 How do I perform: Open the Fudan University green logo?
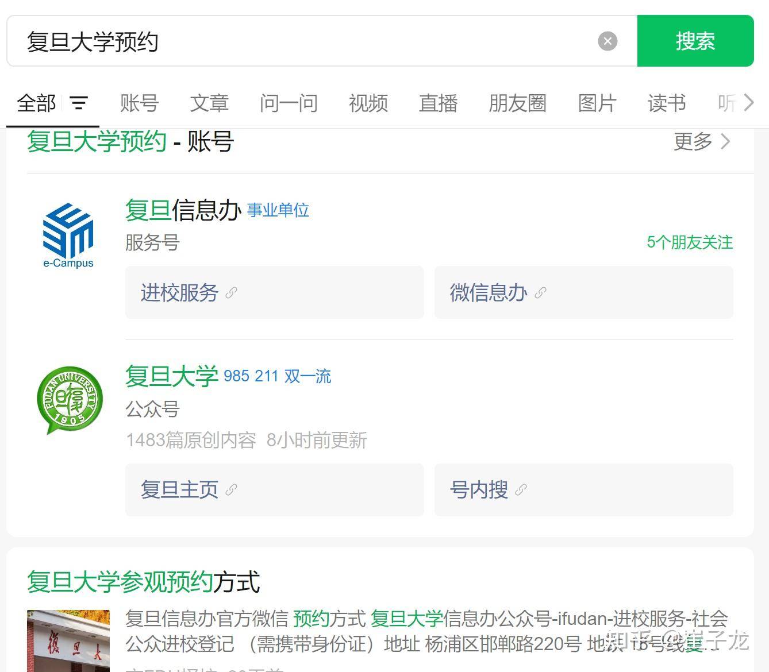pyautogui.click(x=69, y=400)
